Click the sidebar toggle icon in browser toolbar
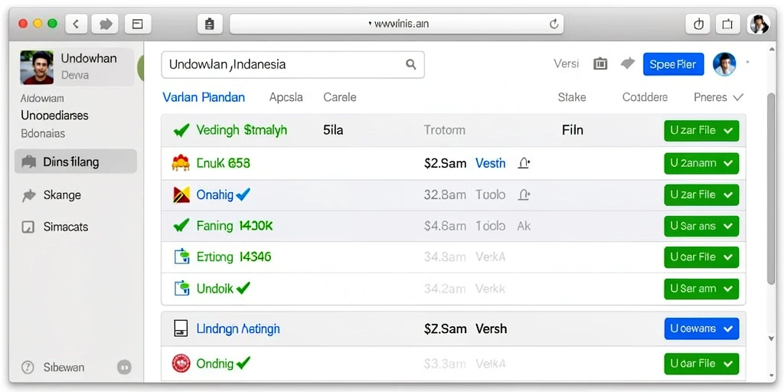Image resolution: width=784 pixels, height=392 pixels. pos(138,24)
